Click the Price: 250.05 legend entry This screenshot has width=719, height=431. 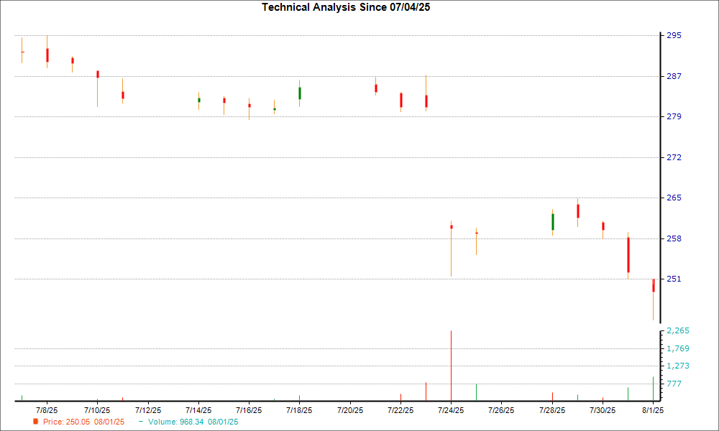coord(83,422)
